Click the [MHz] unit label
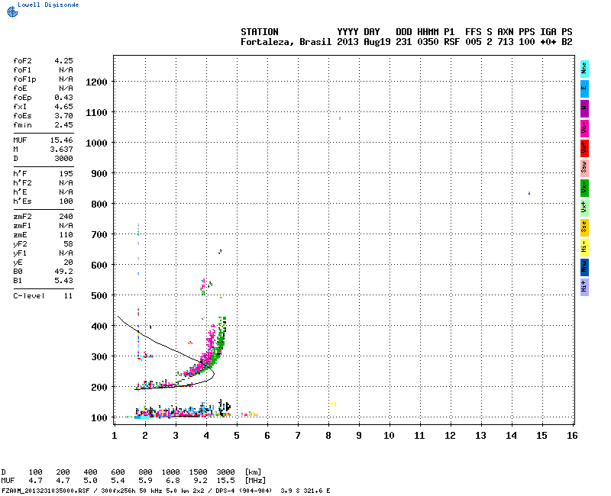This screenshot has width=611, height=496. point(255,481)
